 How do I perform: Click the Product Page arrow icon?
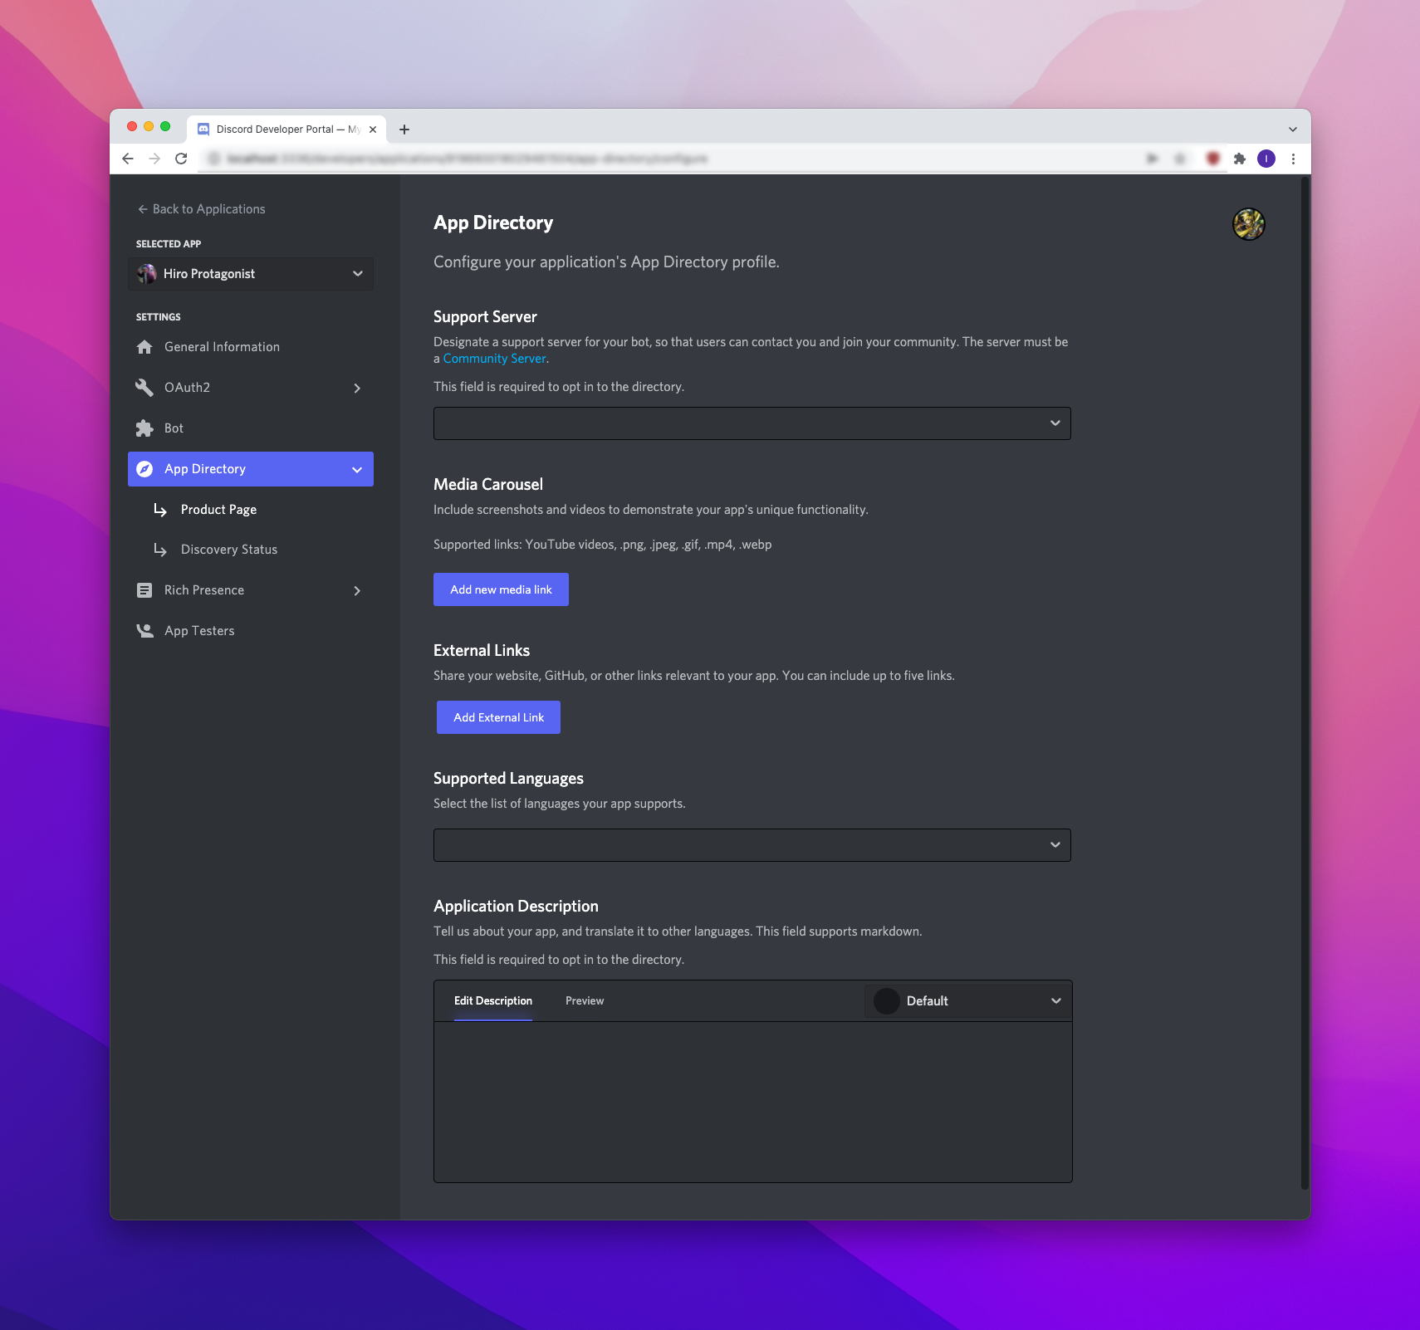point(160,510)
